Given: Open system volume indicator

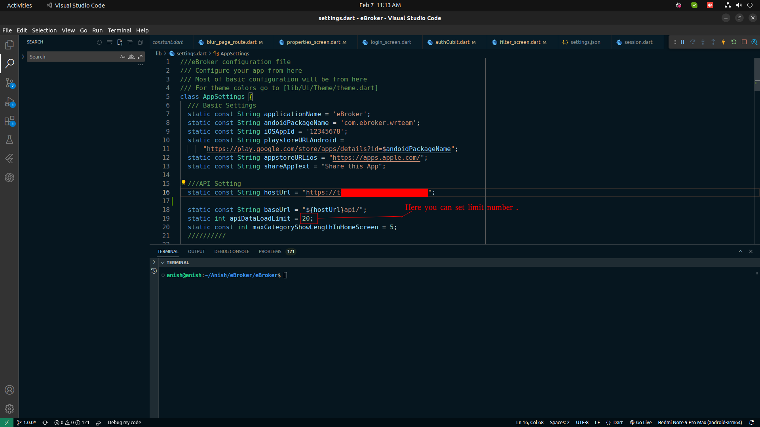Looking at the screenshot, I should 739,5.
